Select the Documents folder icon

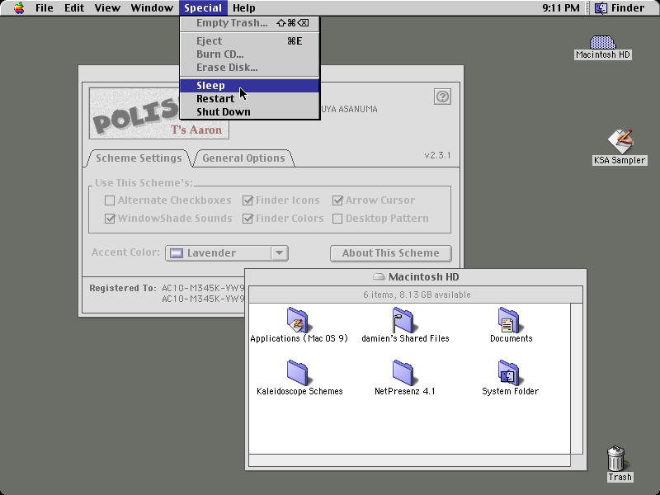509,320
